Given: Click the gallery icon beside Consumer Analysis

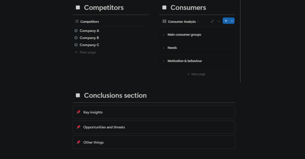Looking at the screenshot, I should point(164,21).
